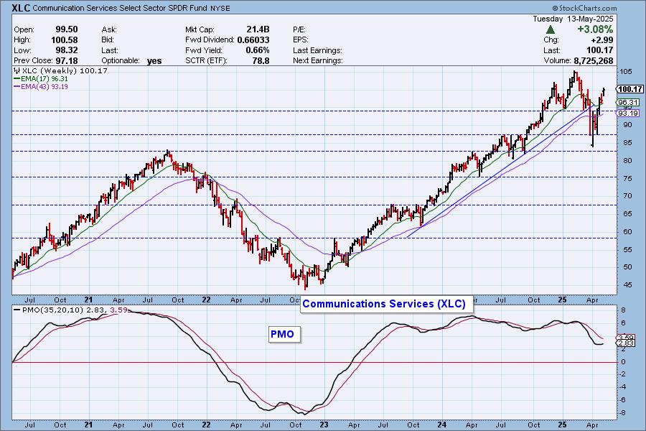646x431 pixels.
Task: Click the 105 price axis label
Action: [626, 72]
